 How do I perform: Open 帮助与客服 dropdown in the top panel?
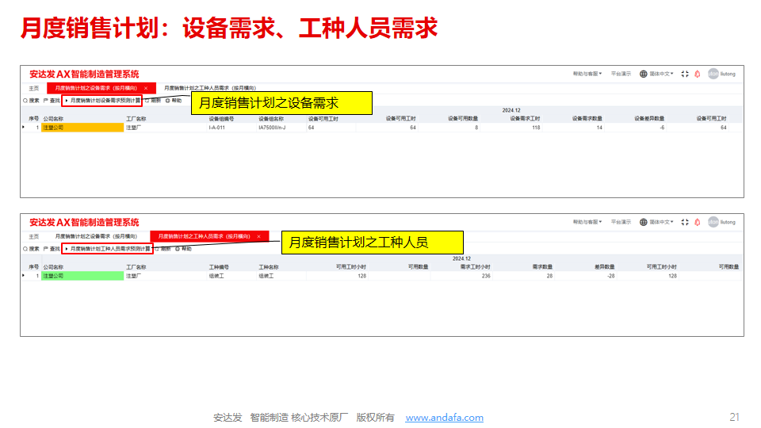pyautogui.click(x=587, y=74)
